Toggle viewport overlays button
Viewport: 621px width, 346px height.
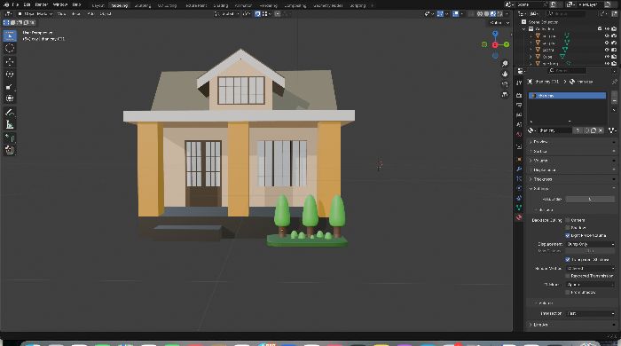pos(455,14)
